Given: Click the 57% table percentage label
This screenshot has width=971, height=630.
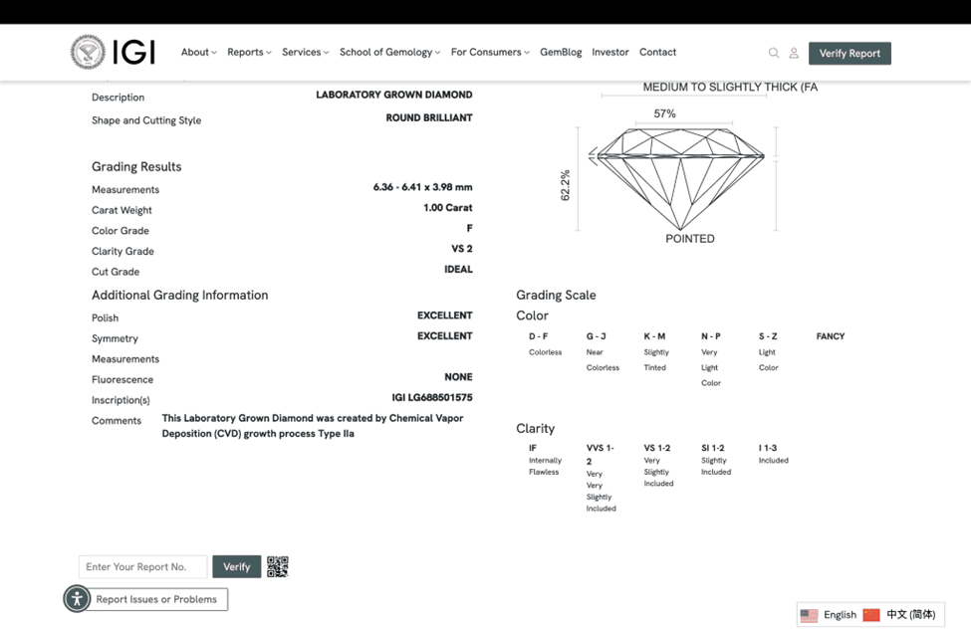Looking at the screenshot, I should point(665,113).
